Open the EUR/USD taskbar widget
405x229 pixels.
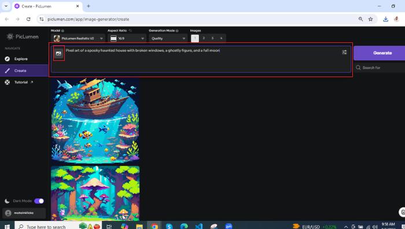[x=314, y=227]
